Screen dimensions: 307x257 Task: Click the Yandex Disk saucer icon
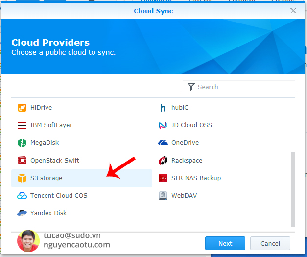22,213
